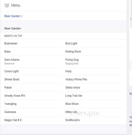Choose Victory Prima Pils entry
The width and height of the screenshot is (132, 135).
(x=76, y=79)
